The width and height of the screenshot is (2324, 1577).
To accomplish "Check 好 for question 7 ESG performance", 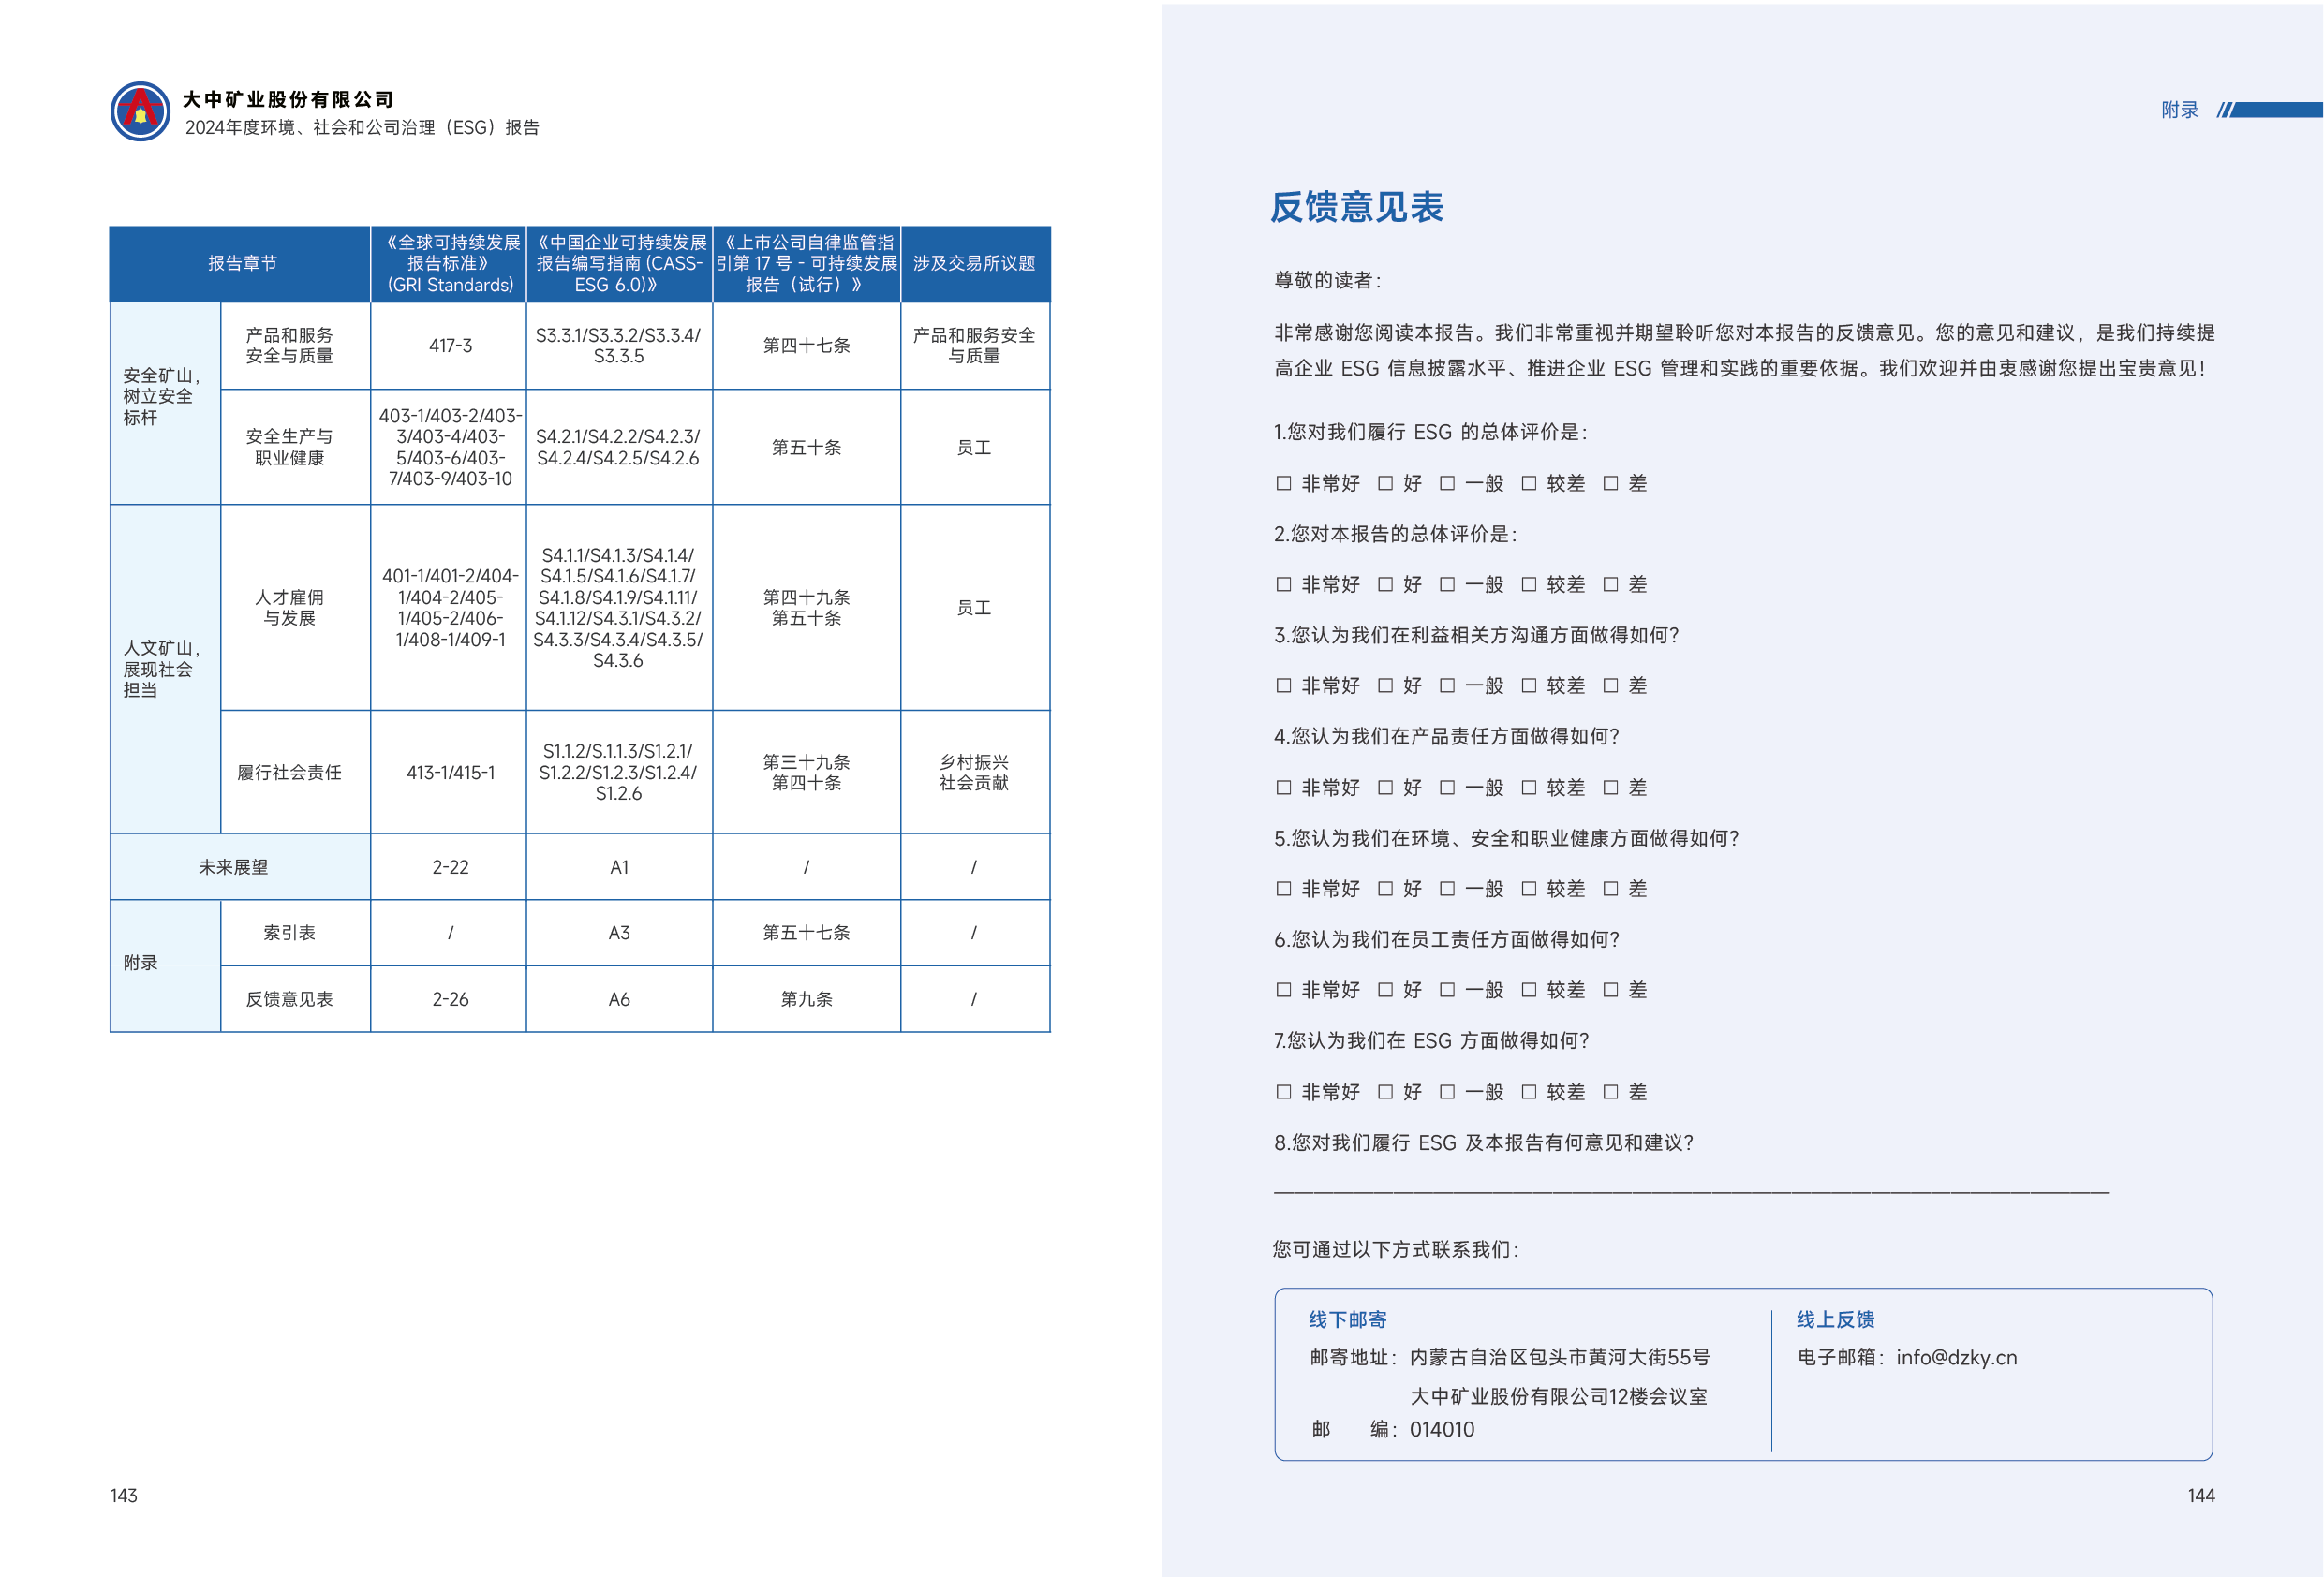I will [1385, 1091].
